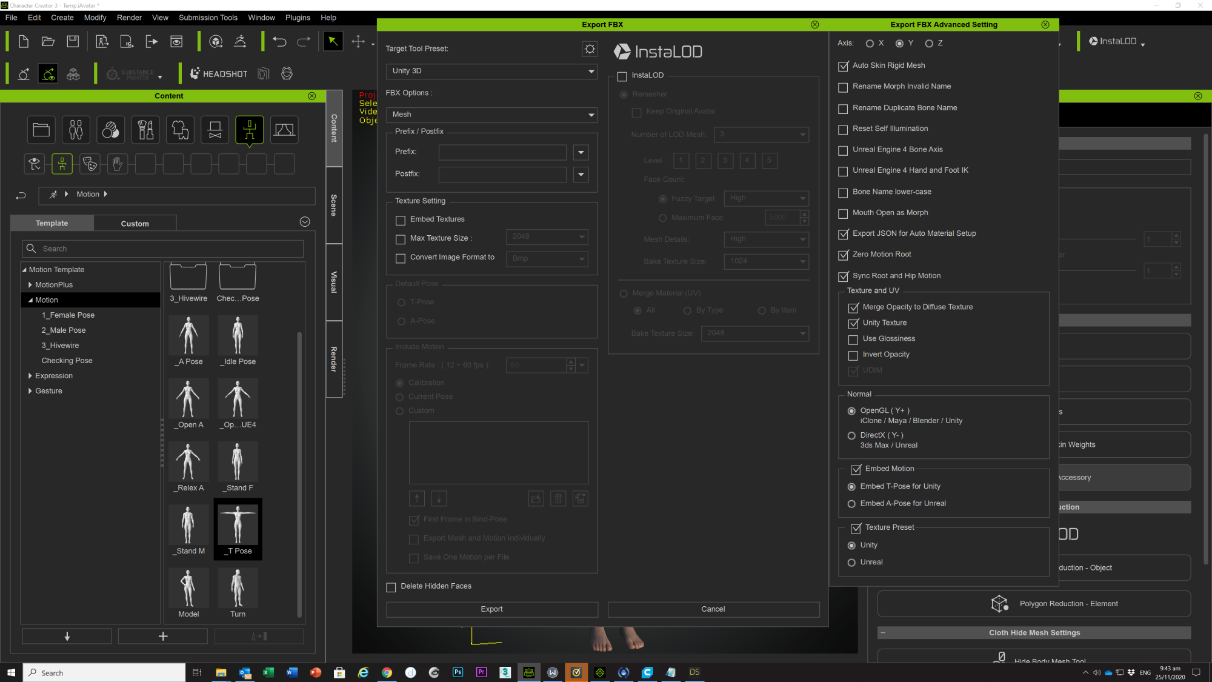
Task: Click the Motion pose template icon
Action: [250, 129]
